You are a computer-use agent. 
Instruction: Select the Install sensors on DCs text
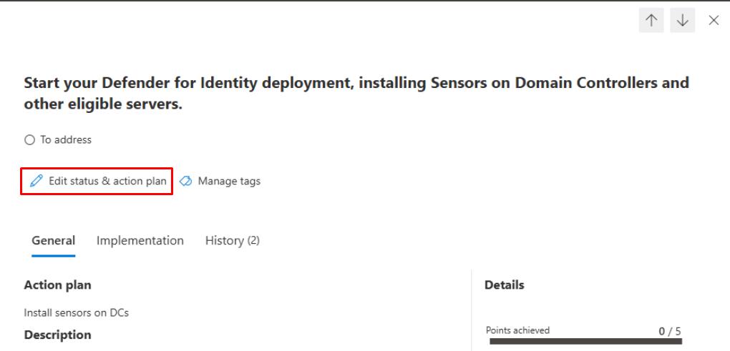click(76, 313)
